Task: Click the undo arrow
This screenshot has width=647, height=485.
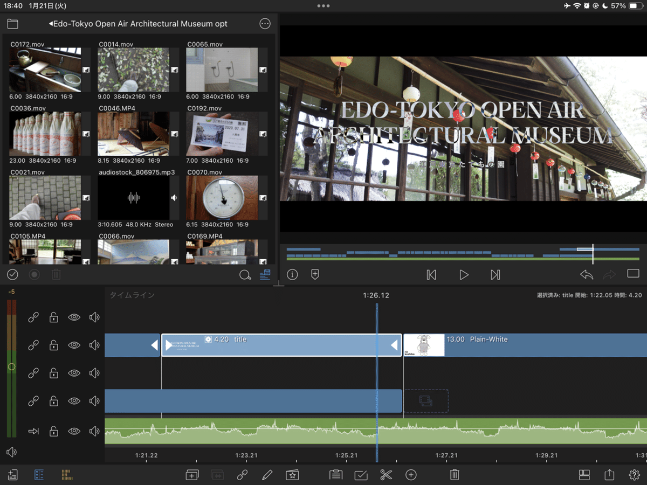Action: pyautogui.click(x=586, y=275)
